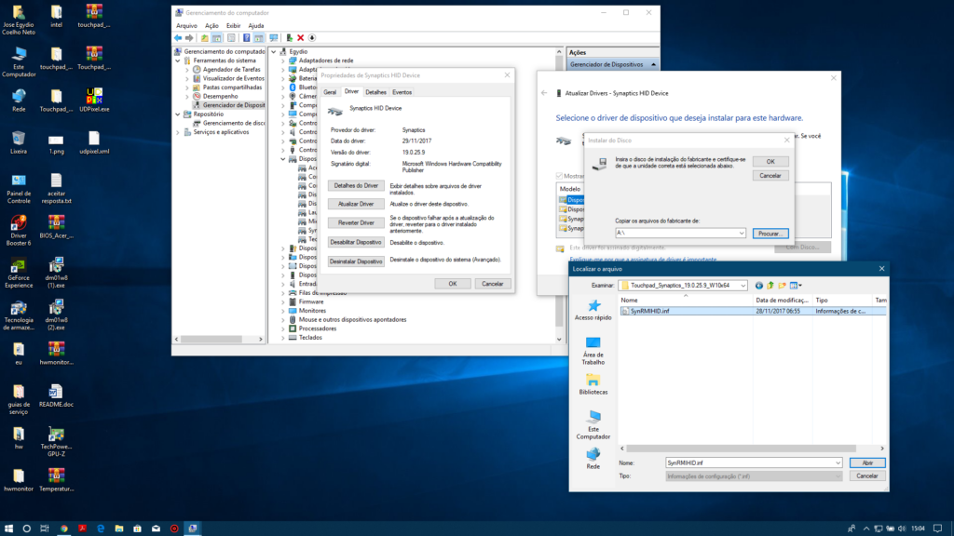The image size is (954, 536).
Task: Click the Microsoft Edge taskbar icon
Action: coord(100,528)
